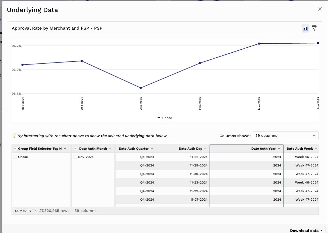
Task: Open Date Auth Year column menu
Action: pos(279,149)
